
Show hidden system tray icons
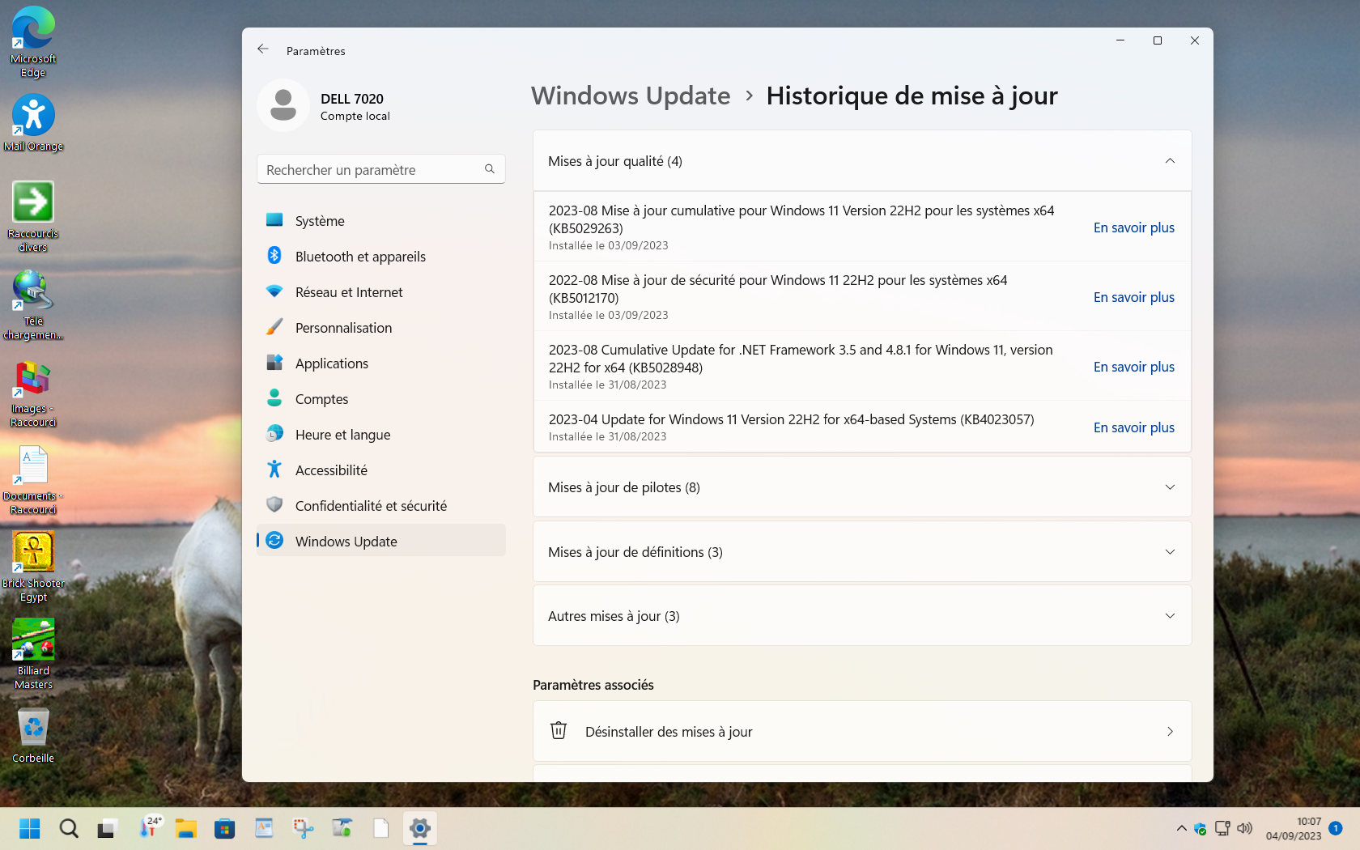pos(1181,828)
